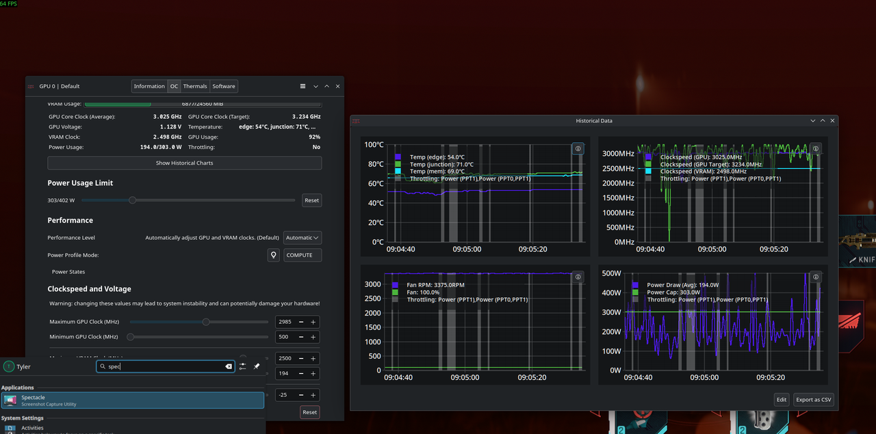This screenshot has width=876, height=434.
Task: Click Edit in the Historical Data window
Action: coord(782,399)
